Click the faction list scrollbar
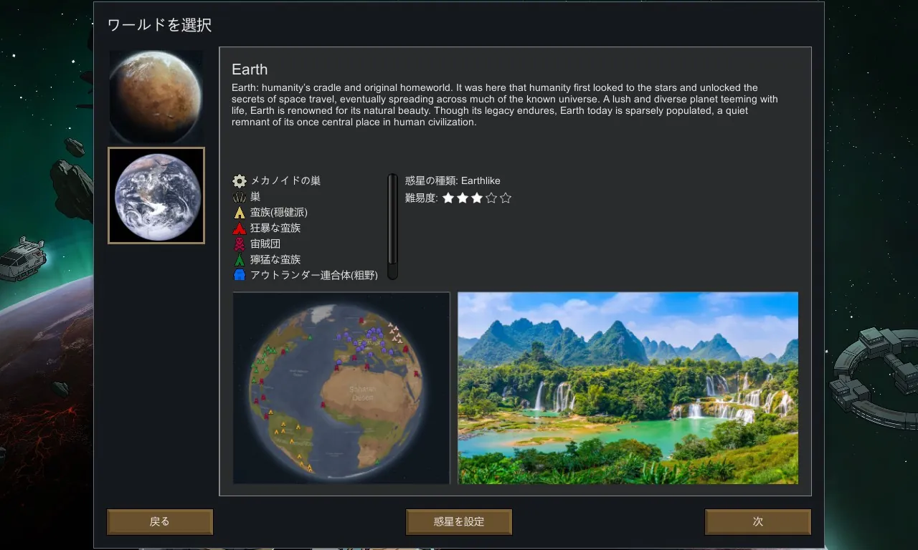Viewport: 918px width, 550px height. click(x=392, y=226)
